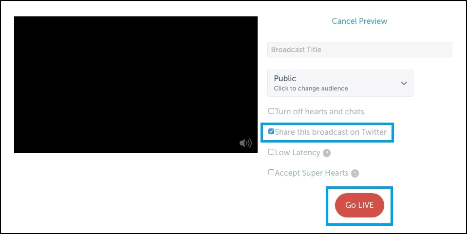Click the 'Low Latency' label text
This screenshot has width=467, height=234.
298,152
